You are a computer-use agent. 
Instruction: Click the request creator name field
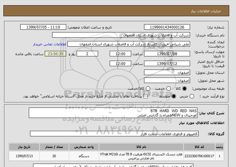click(129, 44)
